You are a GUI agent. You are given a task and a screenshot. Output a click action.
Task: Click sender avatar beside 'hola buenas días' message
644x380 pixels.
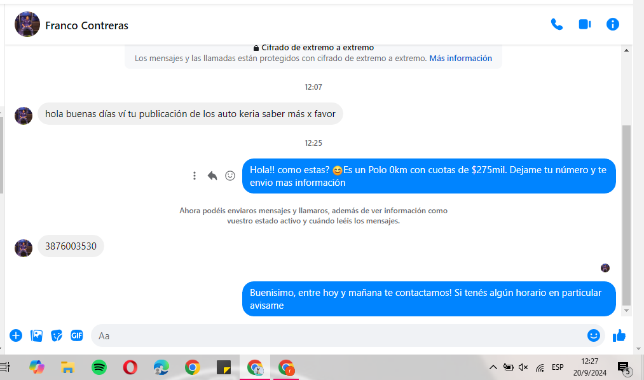24,116
